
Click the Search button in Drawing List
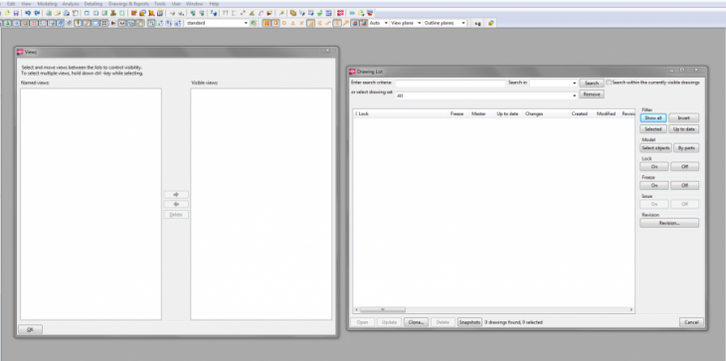(592, 84)
